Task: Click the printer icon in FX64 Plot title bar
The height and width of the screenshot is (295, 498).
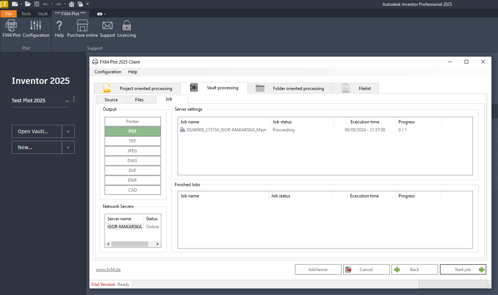Action: pos(95,62)
